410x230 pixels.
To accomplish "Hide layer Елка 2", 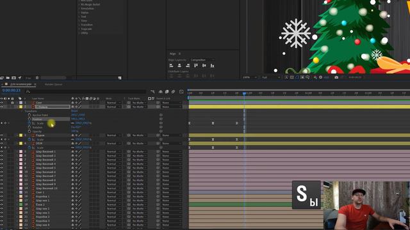I will [x=1, y=204].
